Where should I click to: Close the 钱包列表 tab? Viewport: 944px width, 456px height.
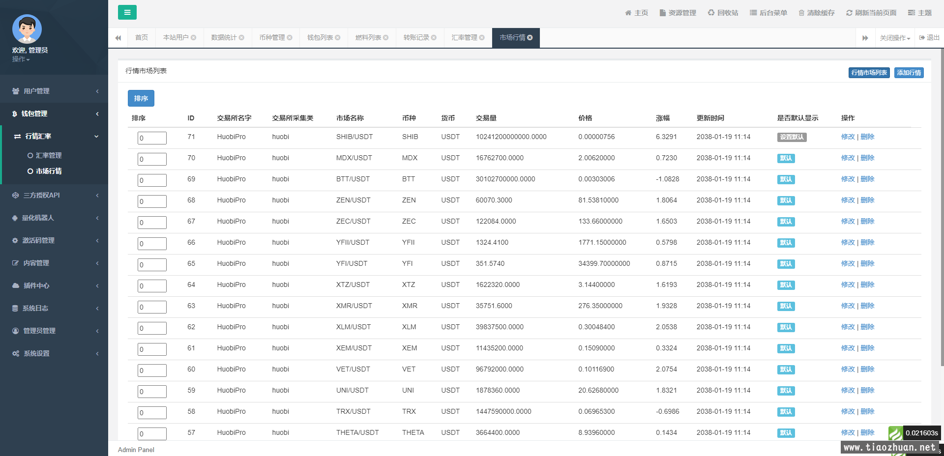[338, 37]
